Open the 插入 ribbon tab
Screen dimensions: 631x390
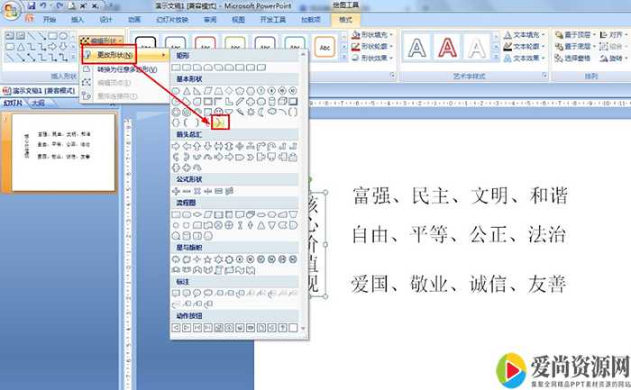[78, 19]
